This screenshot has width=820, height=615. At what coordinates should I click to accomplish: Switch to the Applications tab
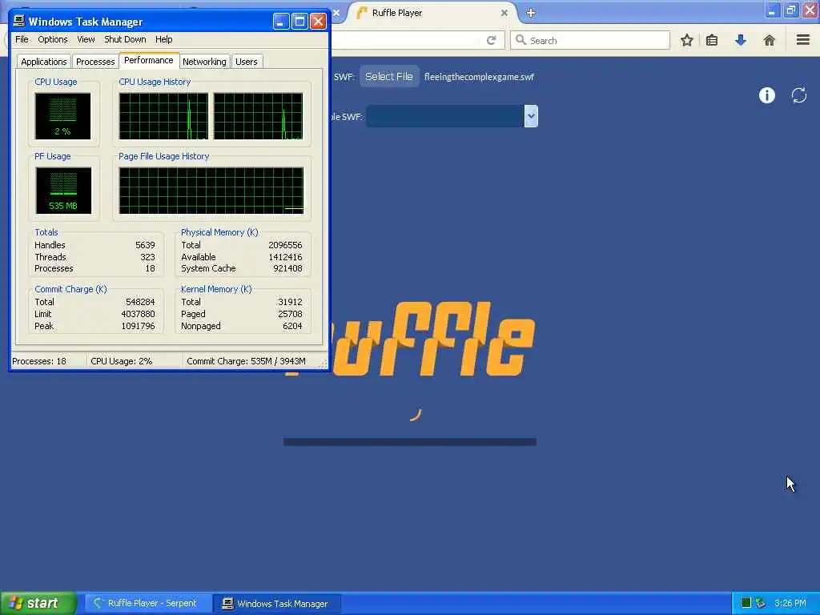(x=44, y=62)
